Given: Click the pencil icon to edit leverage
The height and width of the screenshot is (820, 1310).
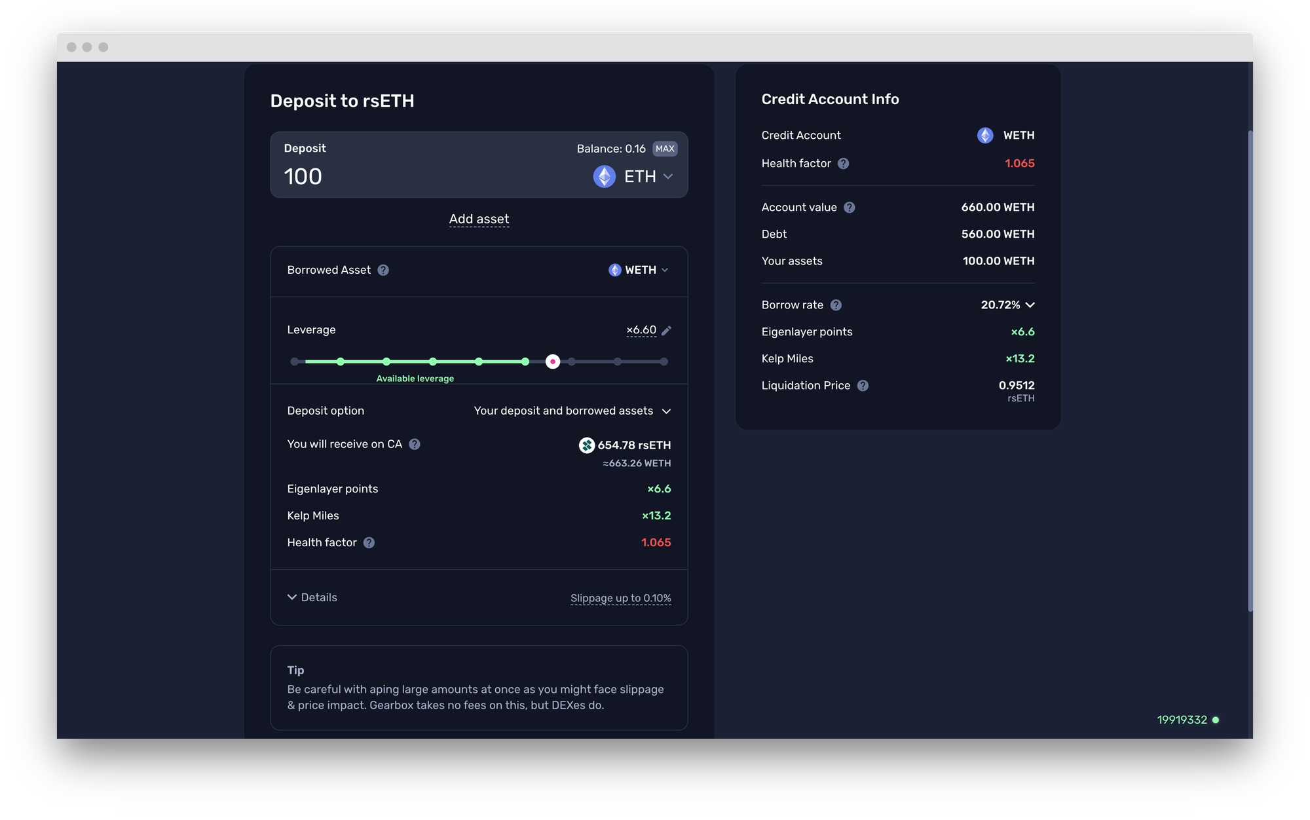Looking at the screenshot, I should coord(666,331).
